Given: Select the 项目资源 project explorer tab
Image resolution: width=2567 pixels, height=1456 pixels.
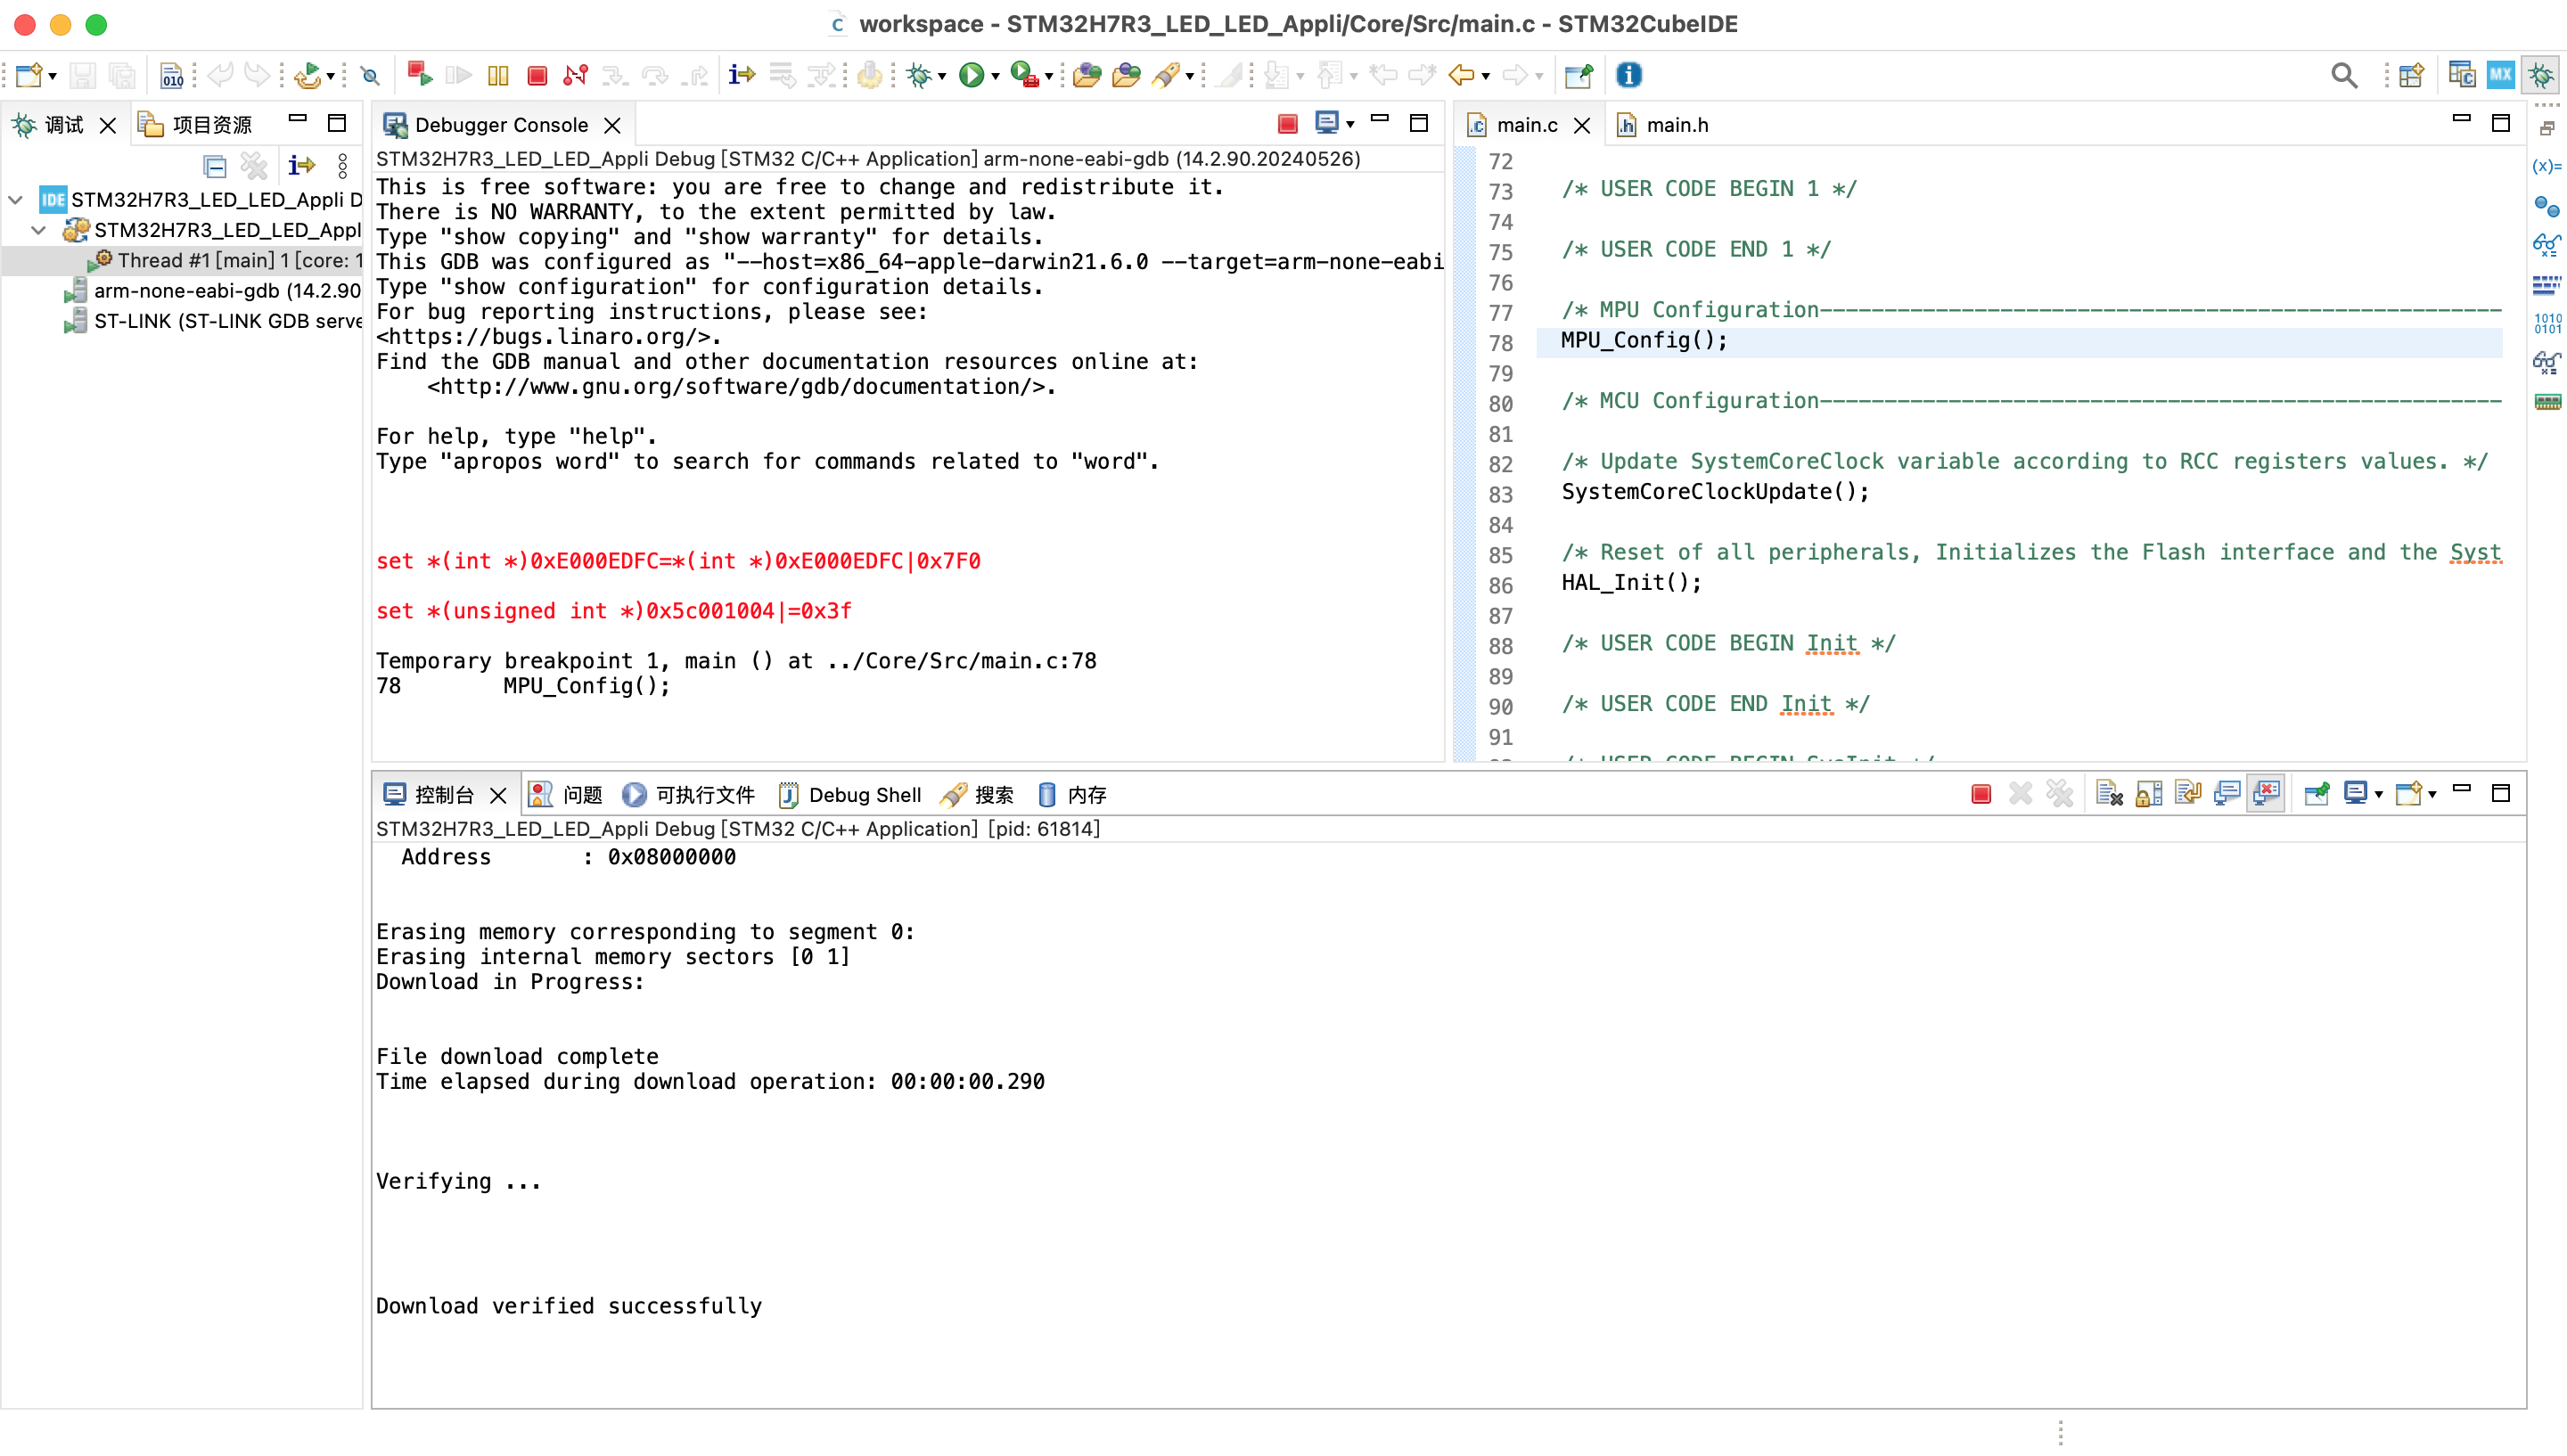Looking at the screenshot, I should tap(196, 125).
